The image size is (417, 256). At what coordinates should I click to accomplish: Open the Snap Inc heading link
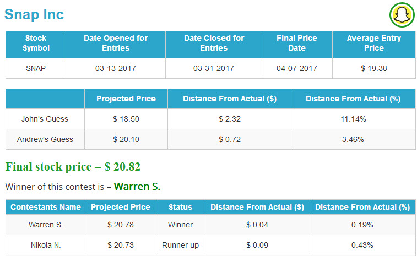click(34, 14)
